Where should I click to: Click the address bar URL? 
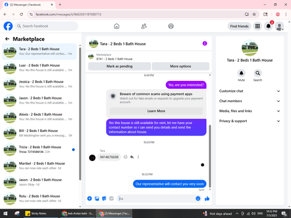(68, 15)
